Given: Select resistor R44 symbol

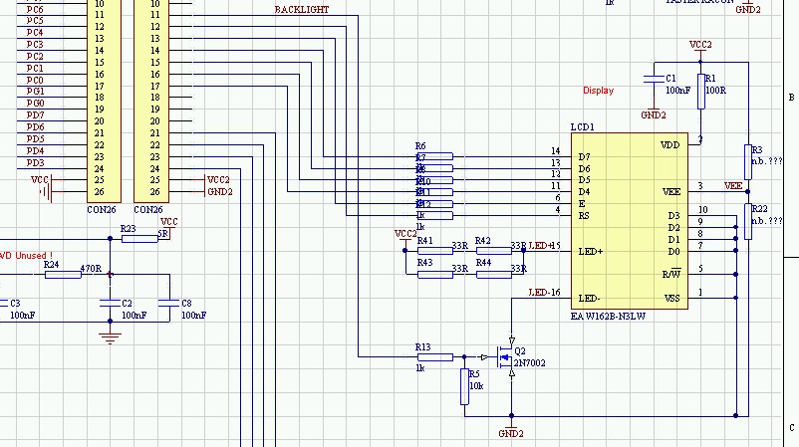Looking at the screenshot, I should click(494, 275).
